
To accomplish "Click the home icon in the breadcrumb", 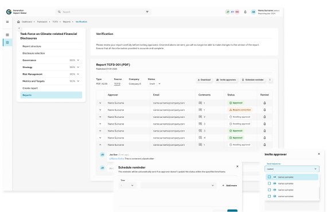I will (18, 22).
